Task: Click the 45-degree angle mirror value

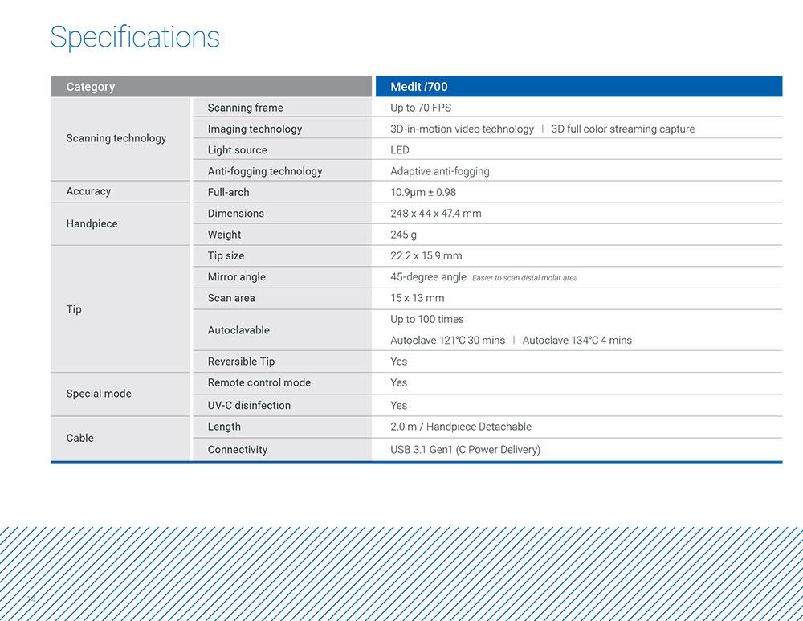Action: click(x=428, y=277)
